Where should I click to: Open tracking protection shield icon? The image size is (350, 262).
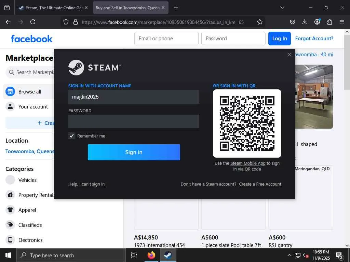pyautogui.click(x=66, y=22)
